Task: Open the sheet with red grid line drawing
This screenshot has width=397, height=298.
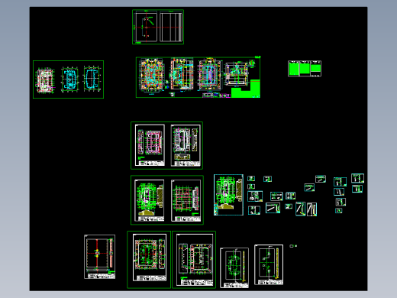Action: pos(186,200)
